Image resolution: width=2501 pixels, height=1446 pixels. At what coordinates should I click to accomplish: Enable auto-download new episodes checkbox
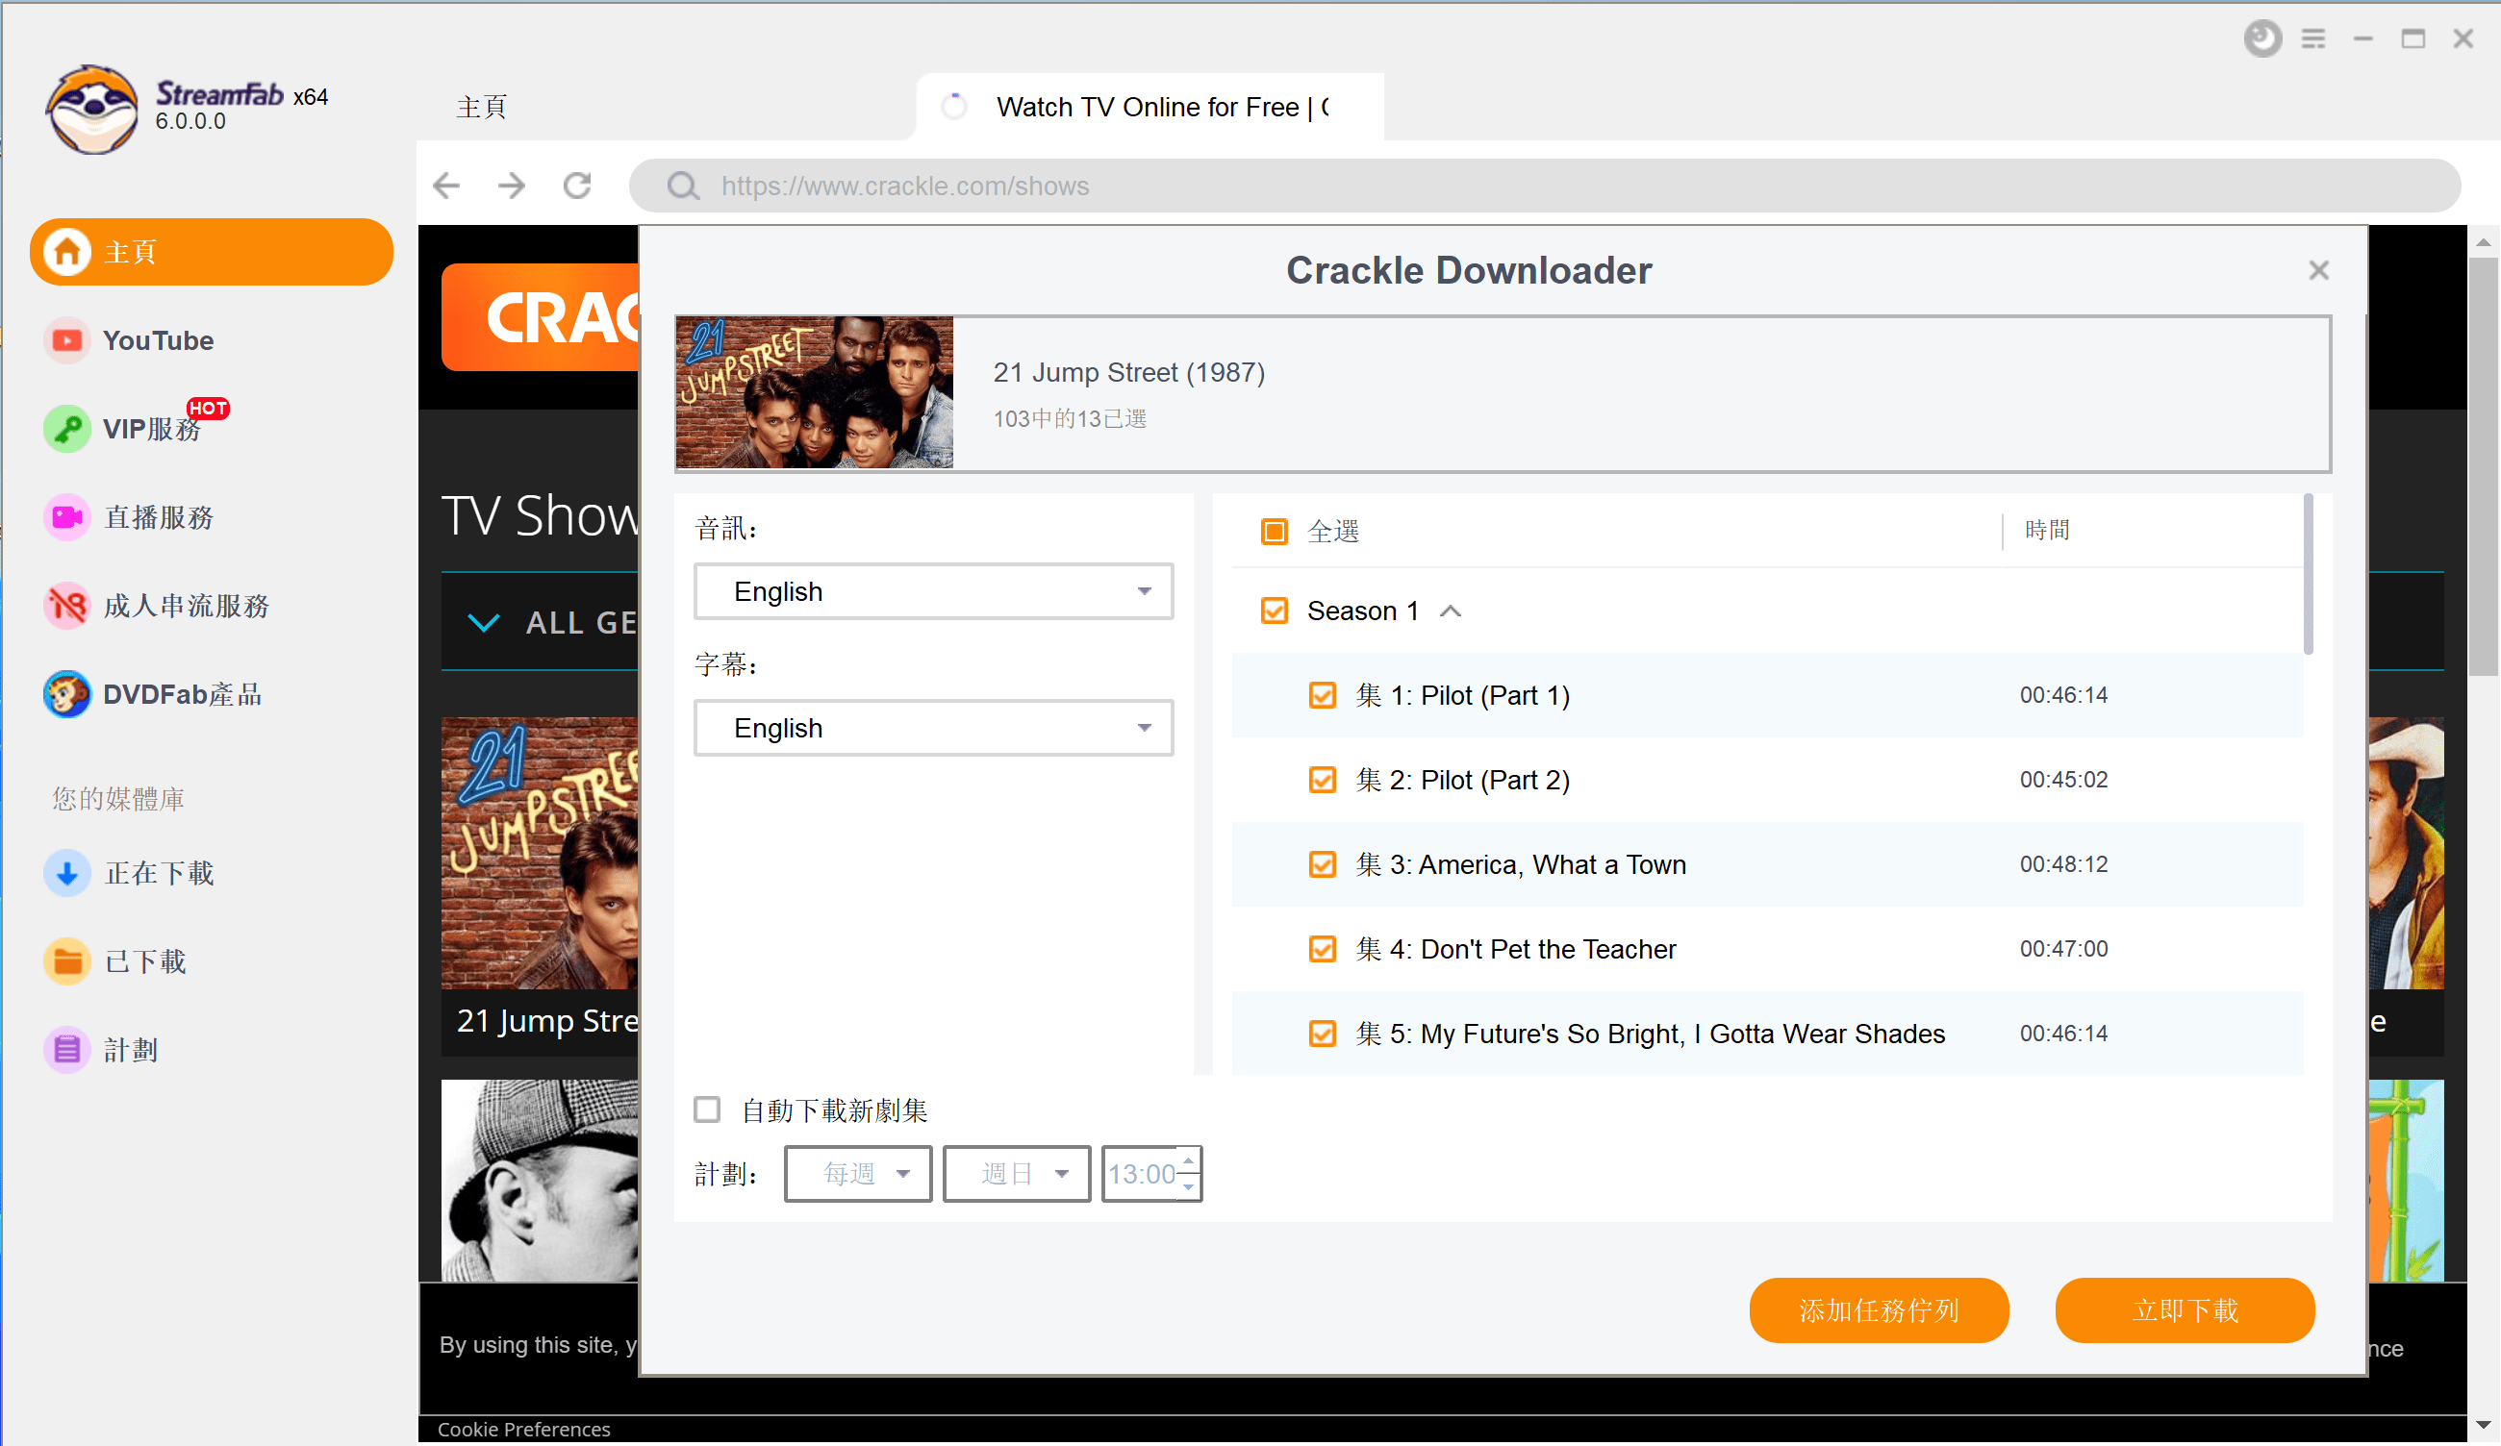click(707, 1109)
